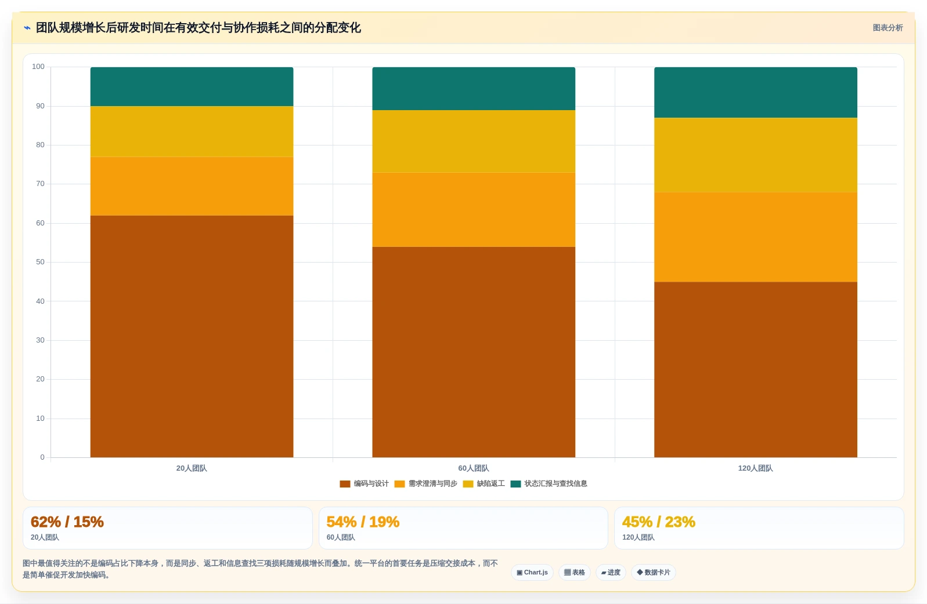Image resolution: width=927 pixels, height=604 pixels.
Task: Toggle the 编码与设计 legend swatch
Action: pyautogui.click(x=345, y=484)
